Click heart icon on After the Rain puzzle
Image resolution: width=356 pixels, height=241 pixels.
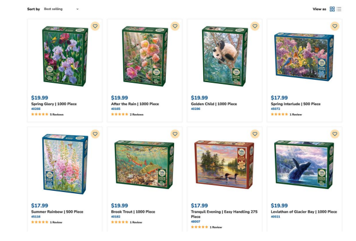175,27
